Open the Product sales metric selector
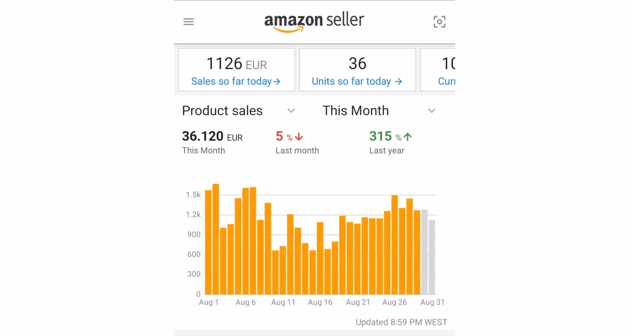631x336 pixels. [x=239, y=111]
